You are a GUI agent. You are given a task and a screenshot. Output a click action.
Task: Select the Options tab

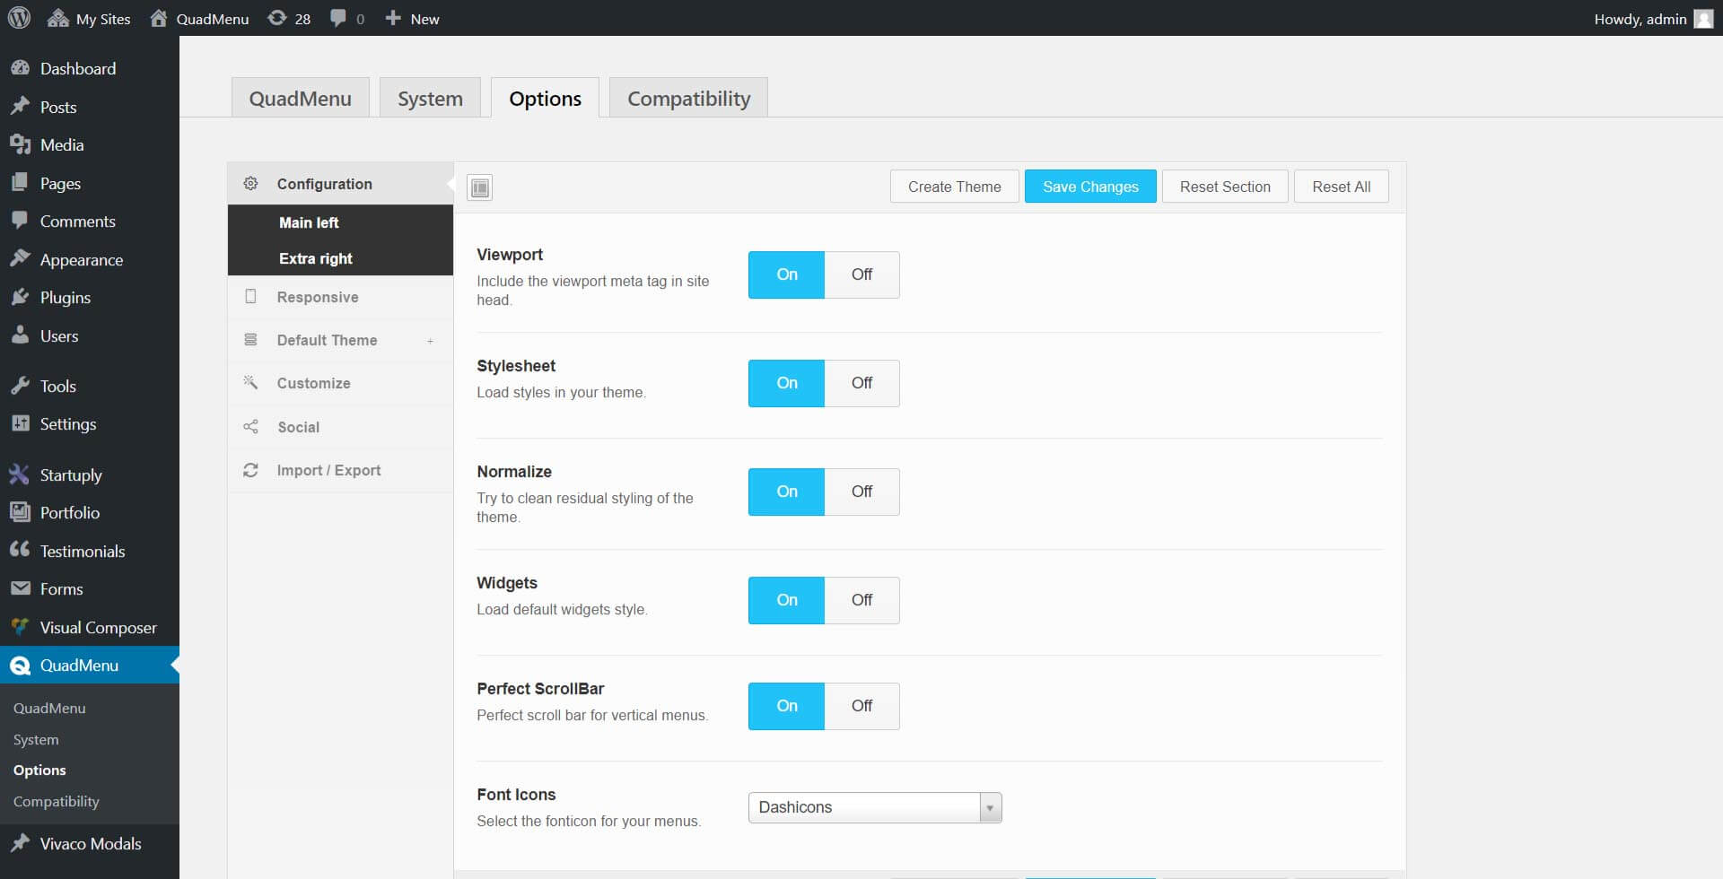[x=545, y=98]
